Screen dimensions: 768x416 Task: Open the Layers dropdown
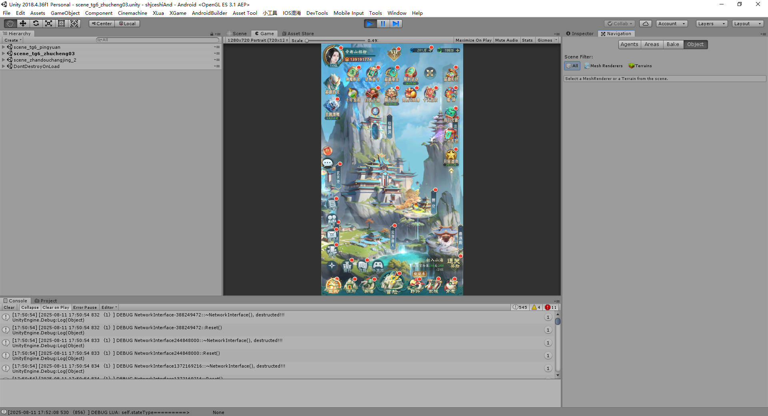712,24
